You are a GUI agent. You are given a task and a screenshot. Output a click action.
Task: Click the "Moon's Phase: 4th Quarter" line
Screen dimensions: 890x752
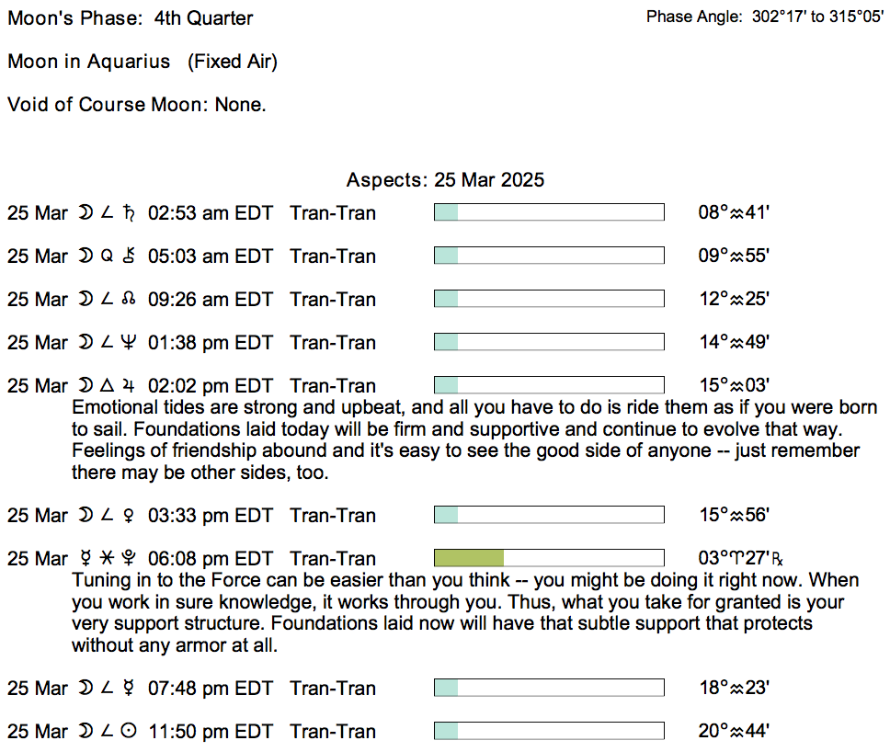pos(131,18)
